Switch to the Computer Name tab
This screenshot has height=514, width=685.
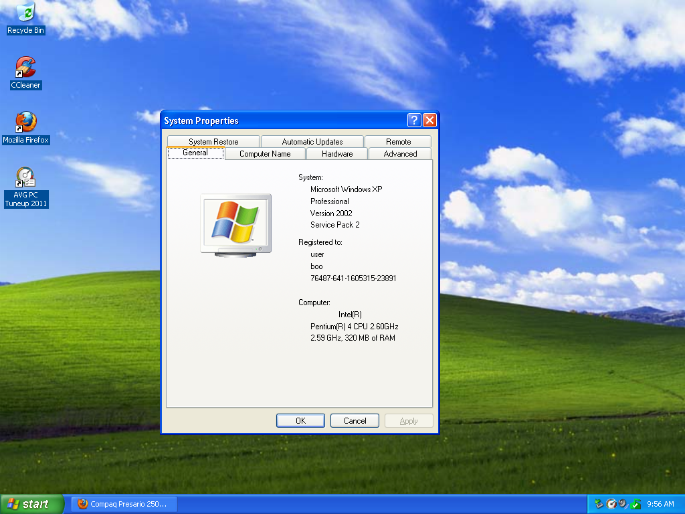[x=265, y=154]
